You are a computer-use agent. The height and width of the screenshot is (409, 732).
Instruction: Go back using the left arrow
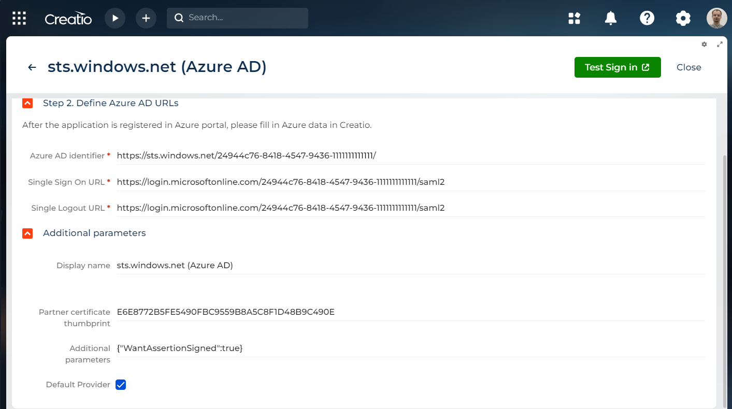32,67
